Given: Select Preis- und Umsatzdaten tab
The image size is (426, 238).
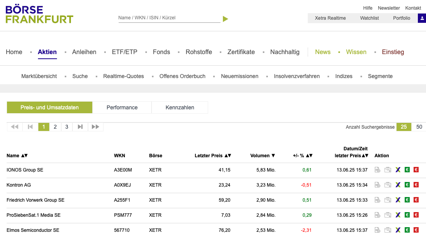Looking at the screenshot, I should (50, 107).
